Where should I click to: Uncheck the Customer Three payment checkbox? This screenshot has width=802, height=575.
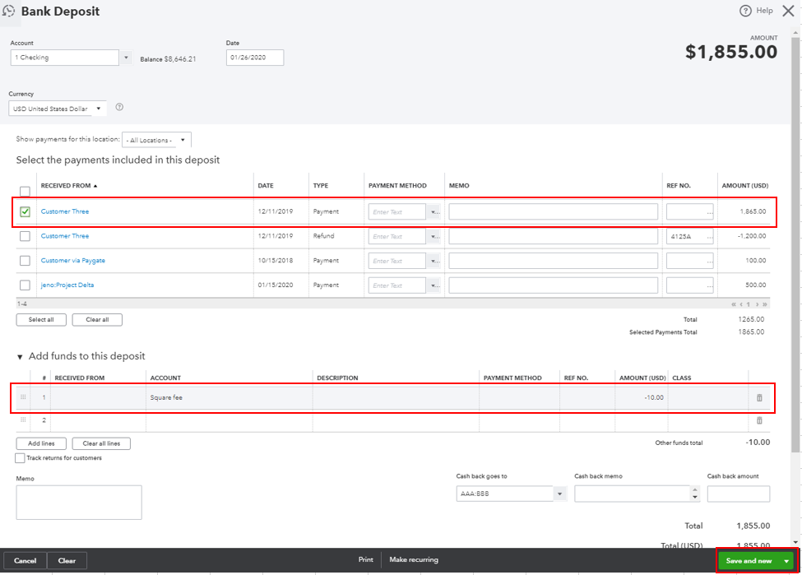[x=25, y=211]
